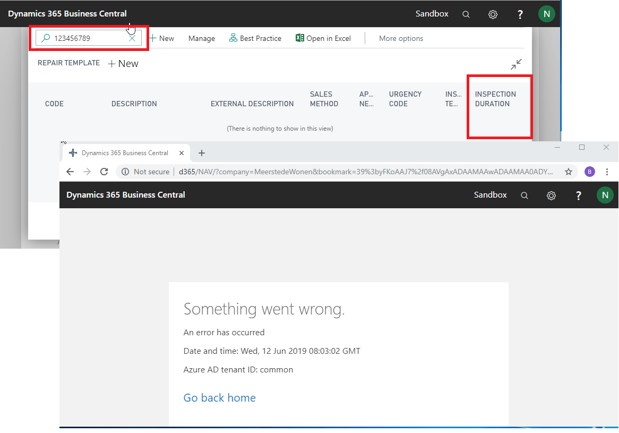
Task: Click the N user avatar in the front window
Action: [x=605, y=195]
